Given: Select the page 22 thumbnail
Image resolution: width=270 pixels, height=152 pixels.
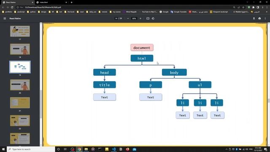Looking at the screenshot, I should point(20,121).
